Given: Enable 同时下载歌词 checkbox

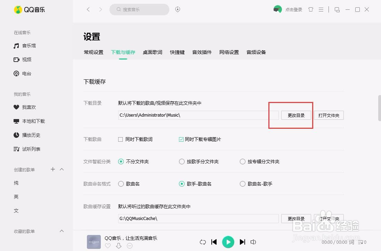Looking at the screenshot, I should pos(120,139).
